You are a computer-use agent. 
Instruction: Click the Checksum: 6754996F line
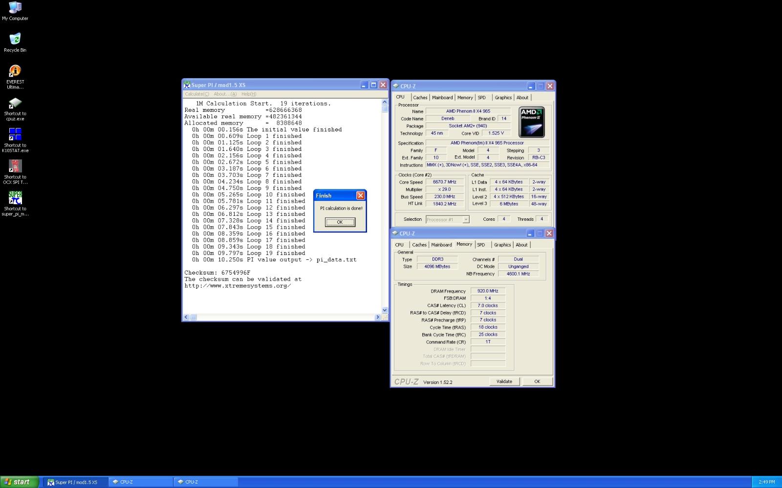click(217, 273)
